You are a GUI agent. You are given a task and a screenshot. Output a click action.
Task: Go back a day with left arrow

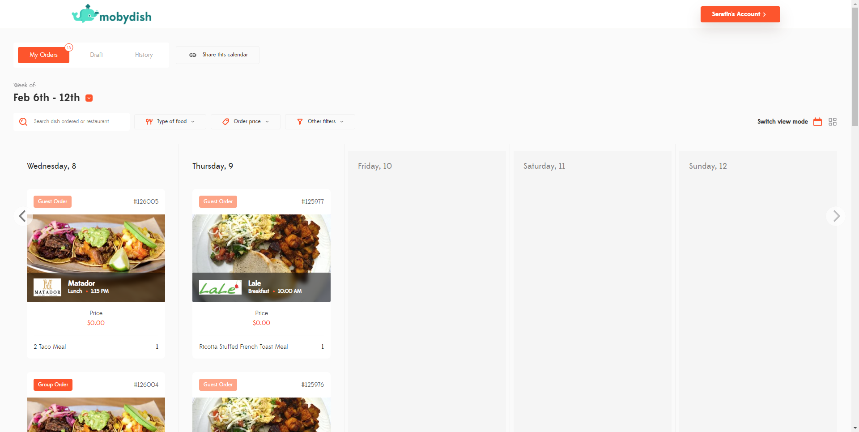(x=22, y=216)
